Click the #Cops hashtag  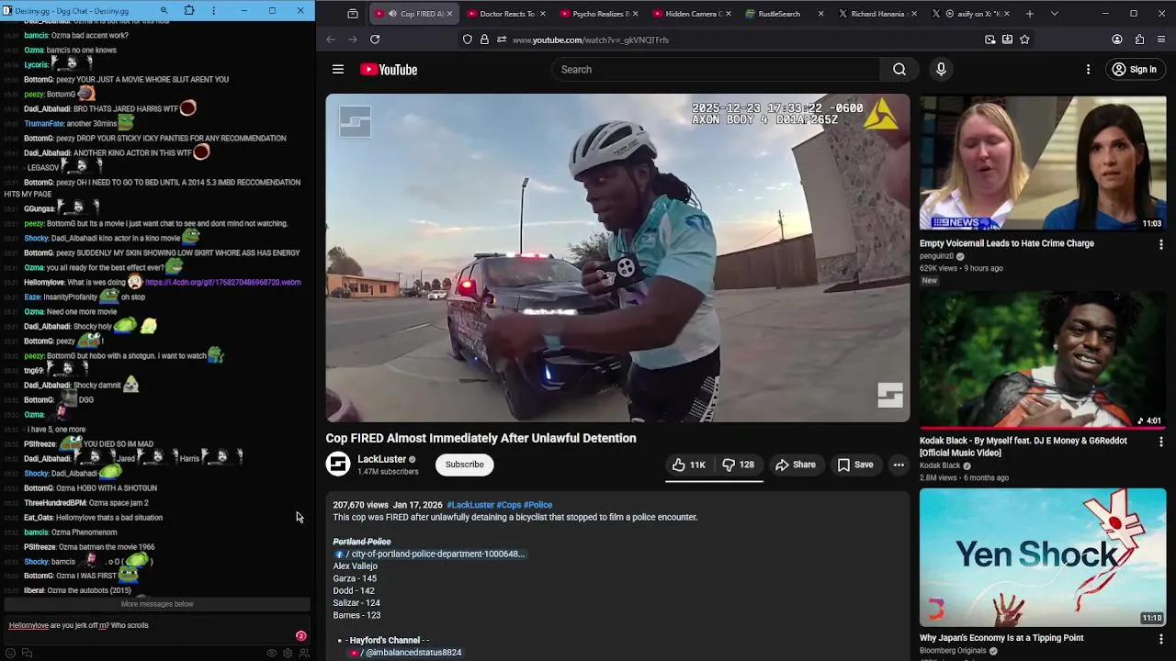tap(508, 505)
